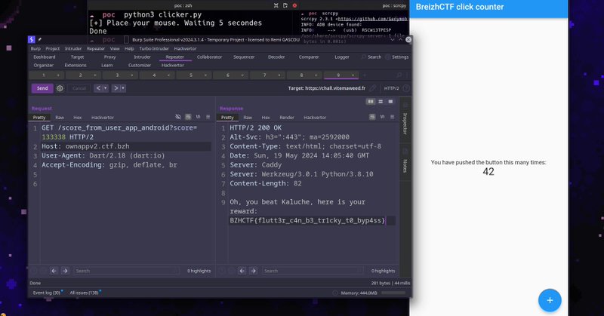Open Burp Settings

(397, 57)
